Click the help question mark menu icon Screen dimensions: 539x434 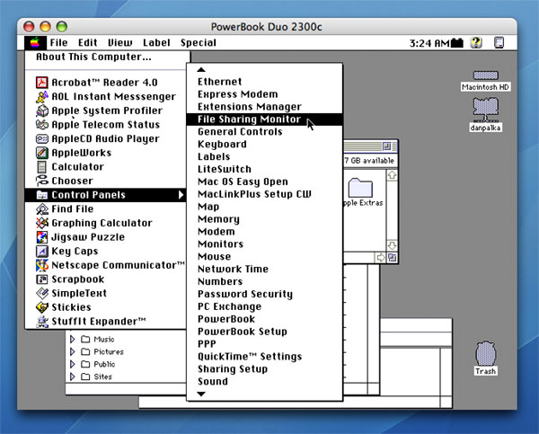[x=476, y=42]
